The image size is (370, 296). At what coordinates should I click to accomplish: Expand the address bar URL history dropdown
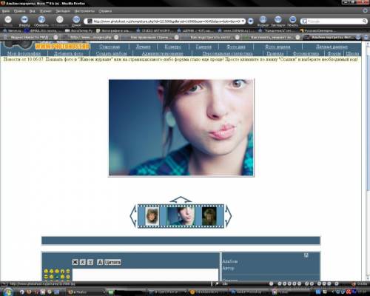pos(243,21)
